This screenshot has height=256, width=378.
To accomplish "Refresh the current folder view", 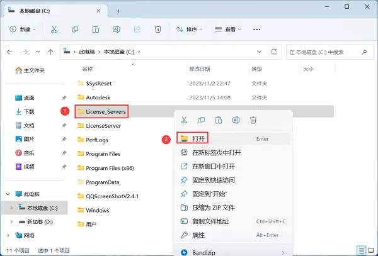I will tap(274, 52).
